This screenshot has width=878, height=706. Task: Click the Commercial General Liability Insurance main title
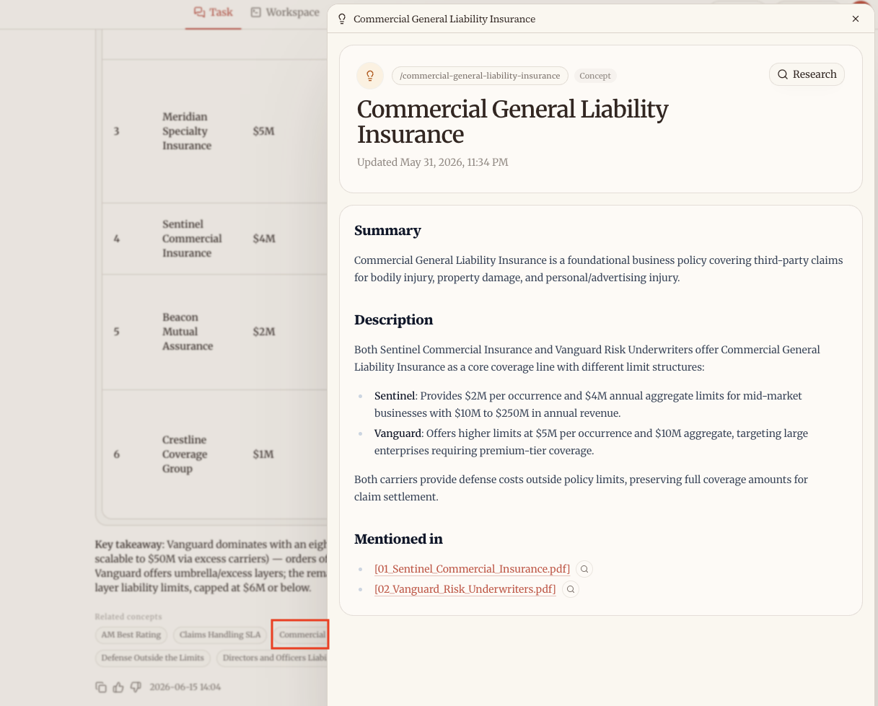(513, 122)
